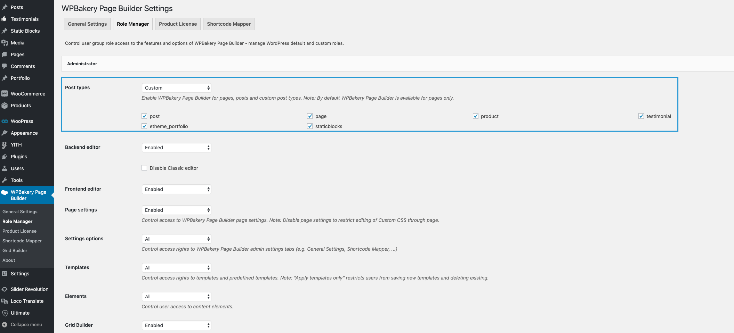Viewport: 734px width, 333px height.
Task: Click the WooCommerce sidebar icon
Action: coord(5,94)
